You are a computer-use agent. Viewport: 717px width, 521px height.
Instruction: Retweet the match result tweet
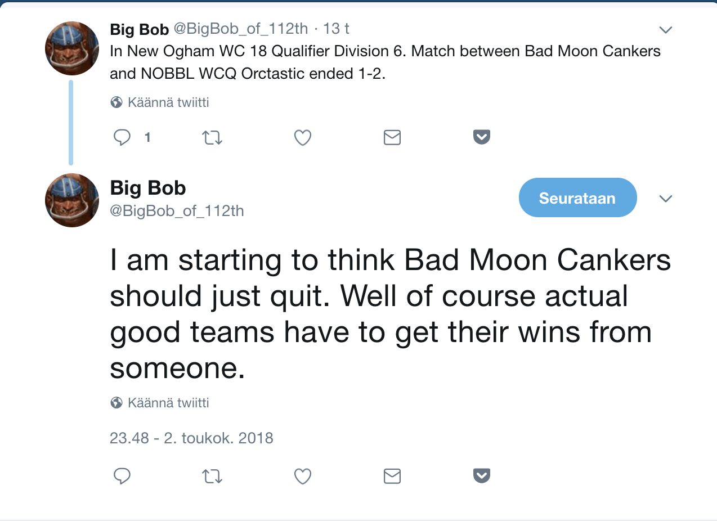[212, 137]
